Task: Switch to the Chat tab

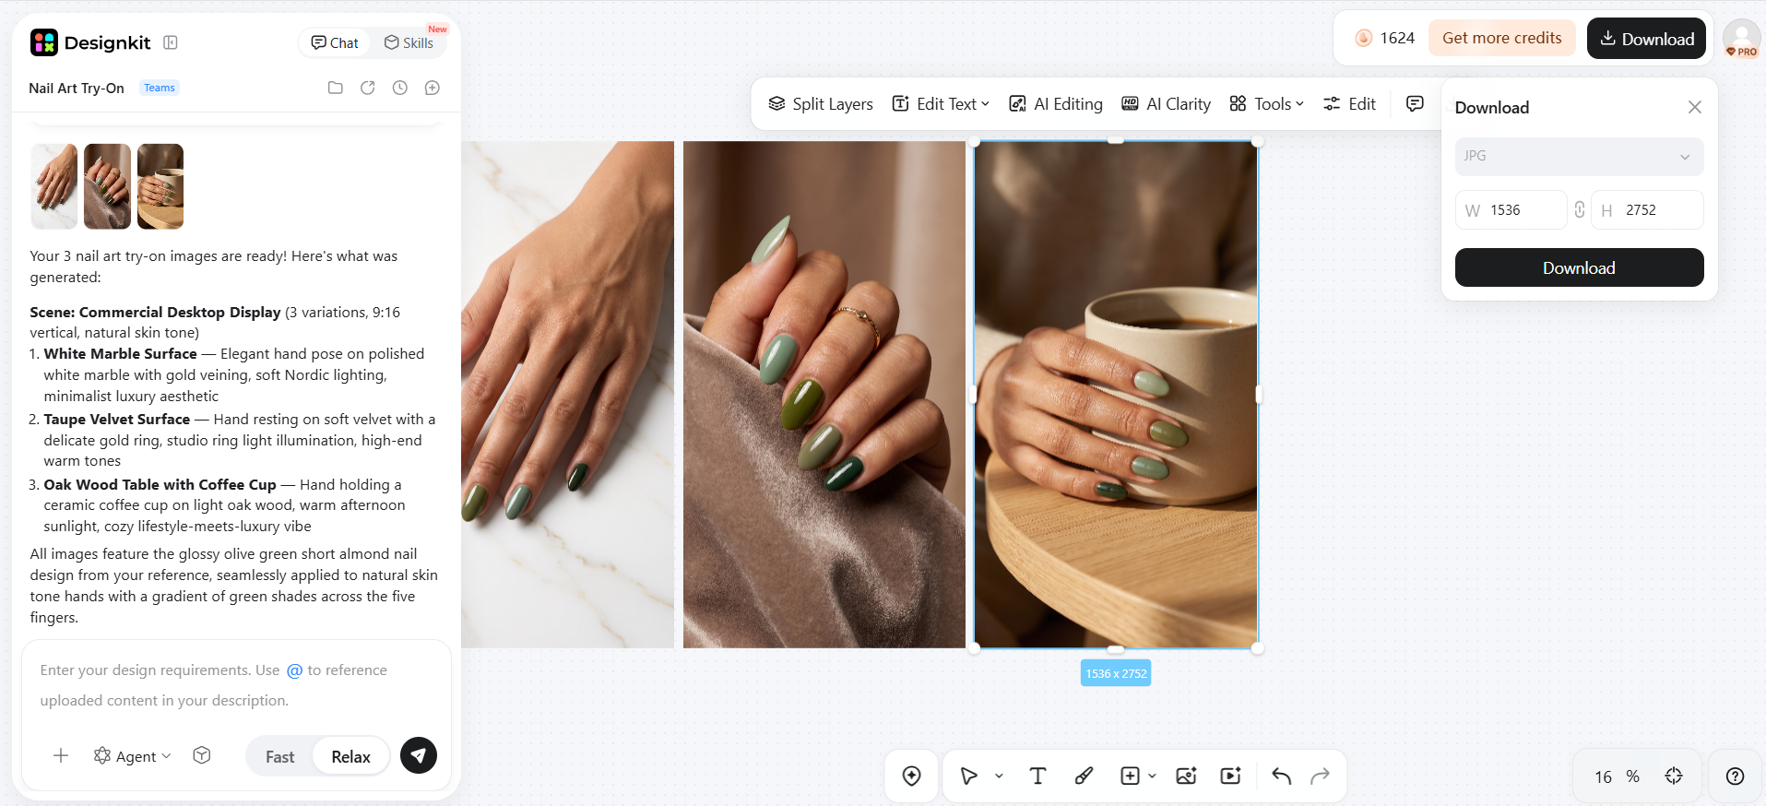Action: tap(335, 42)
